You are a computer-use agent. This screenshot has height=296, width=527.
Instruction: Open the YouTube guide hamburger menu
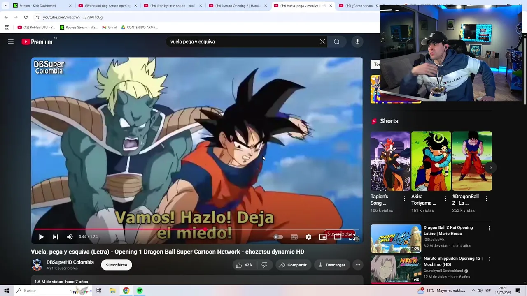pos(11,42)
